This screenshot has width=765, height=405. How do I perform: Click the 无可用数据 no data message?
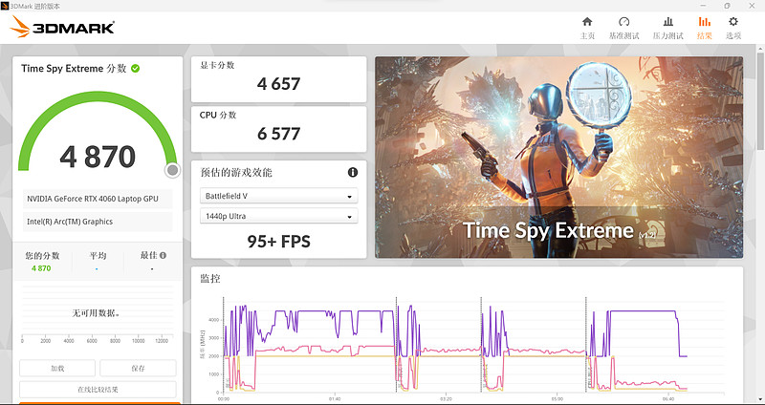point(97,313)
